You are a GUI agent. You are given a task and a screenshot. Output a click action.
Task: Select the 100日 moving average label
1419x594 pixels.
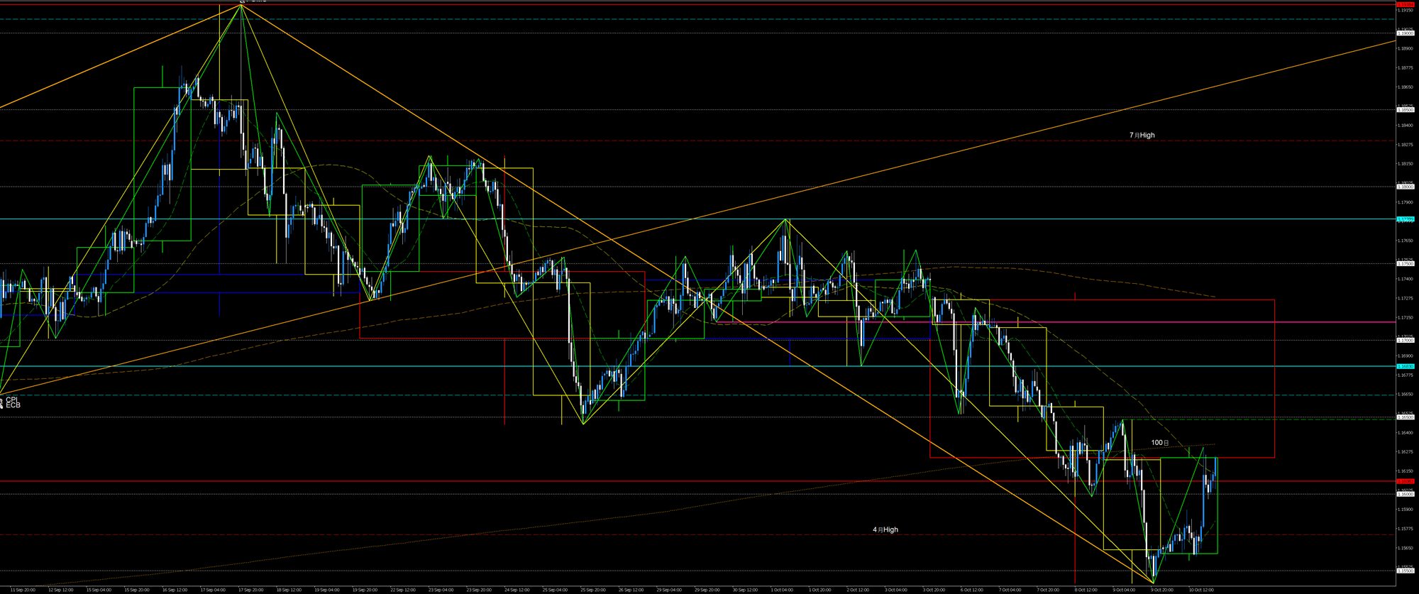(1159, 442)
